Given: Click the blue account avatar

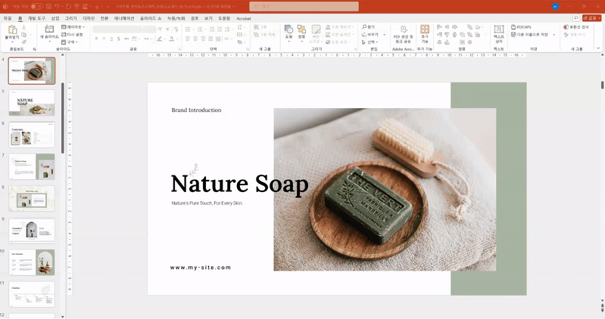Looking at the screenshot, I should 555,7.
